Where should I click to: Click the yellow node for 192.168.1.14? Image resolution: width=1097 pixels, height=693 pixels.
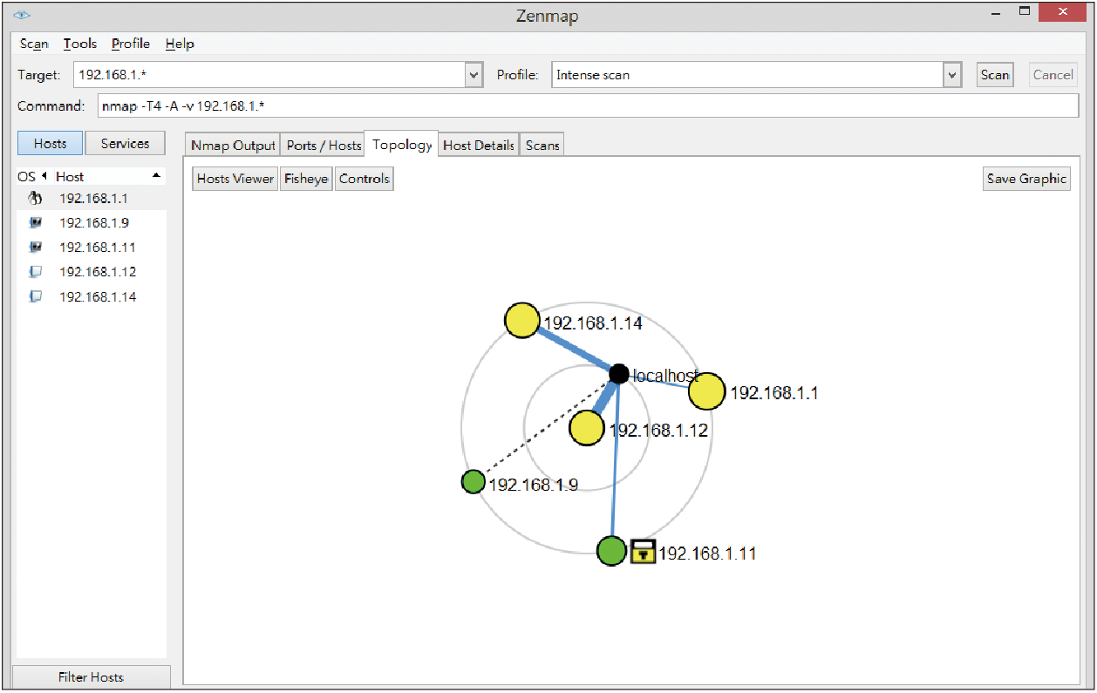[x=521, y=321]
